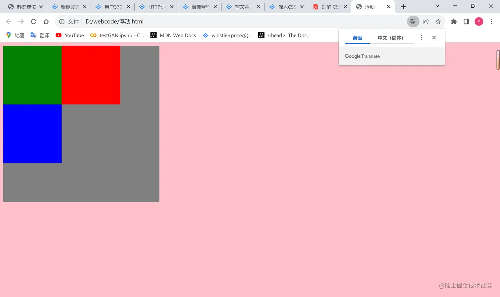Image resolution: width=500 pixels, height=297 pixels.
Task: Open the home page icon
Action: point(46,21)
